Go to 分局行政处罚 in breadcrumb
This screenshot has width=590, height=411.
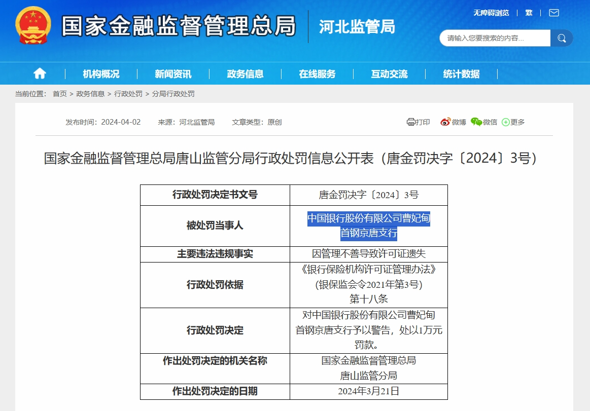click(x=173, y=94)
